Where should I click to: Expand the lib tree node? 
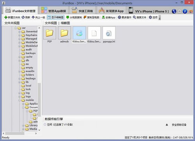coord(19,82)
